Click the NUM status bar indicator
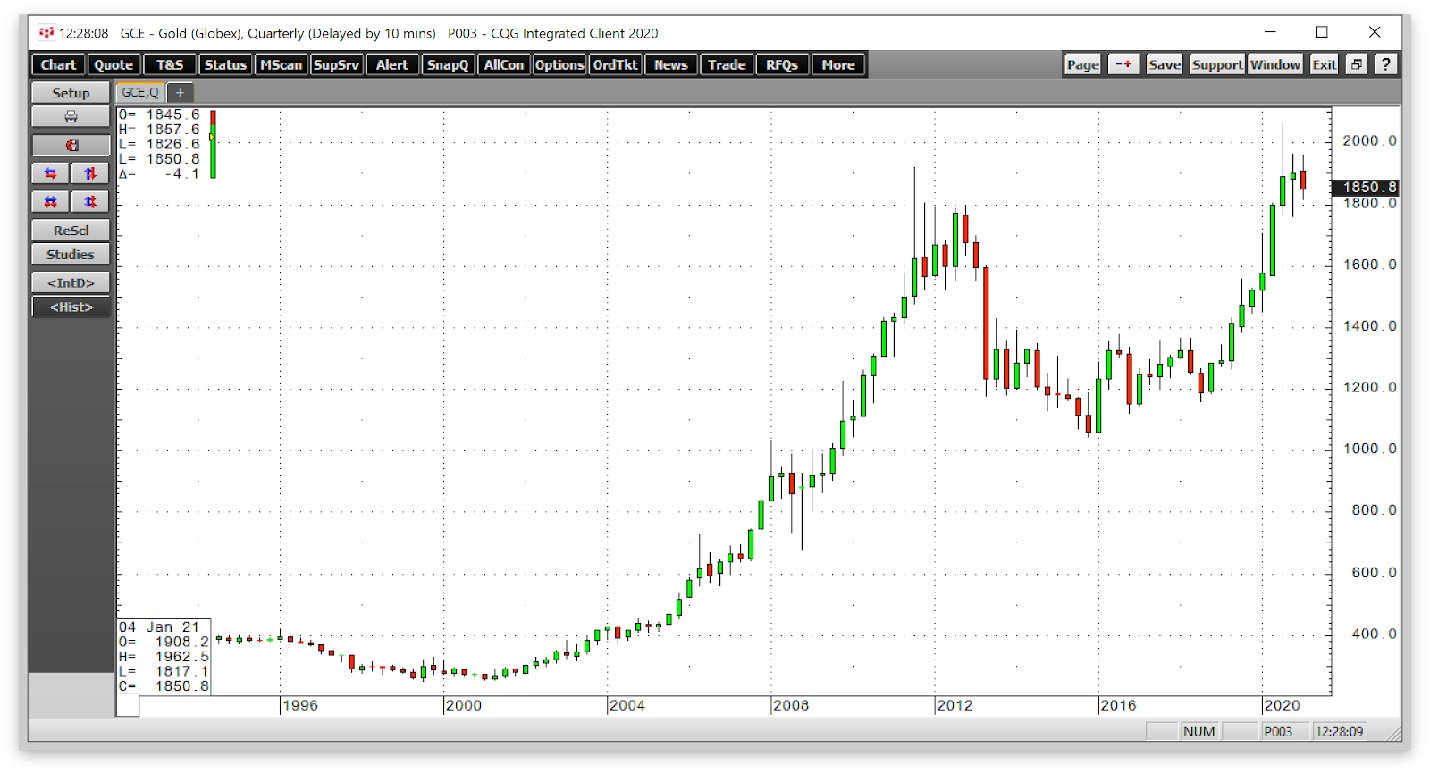Image resolution: width=1430 pixels, height=774 pixels. [1199, 731]
